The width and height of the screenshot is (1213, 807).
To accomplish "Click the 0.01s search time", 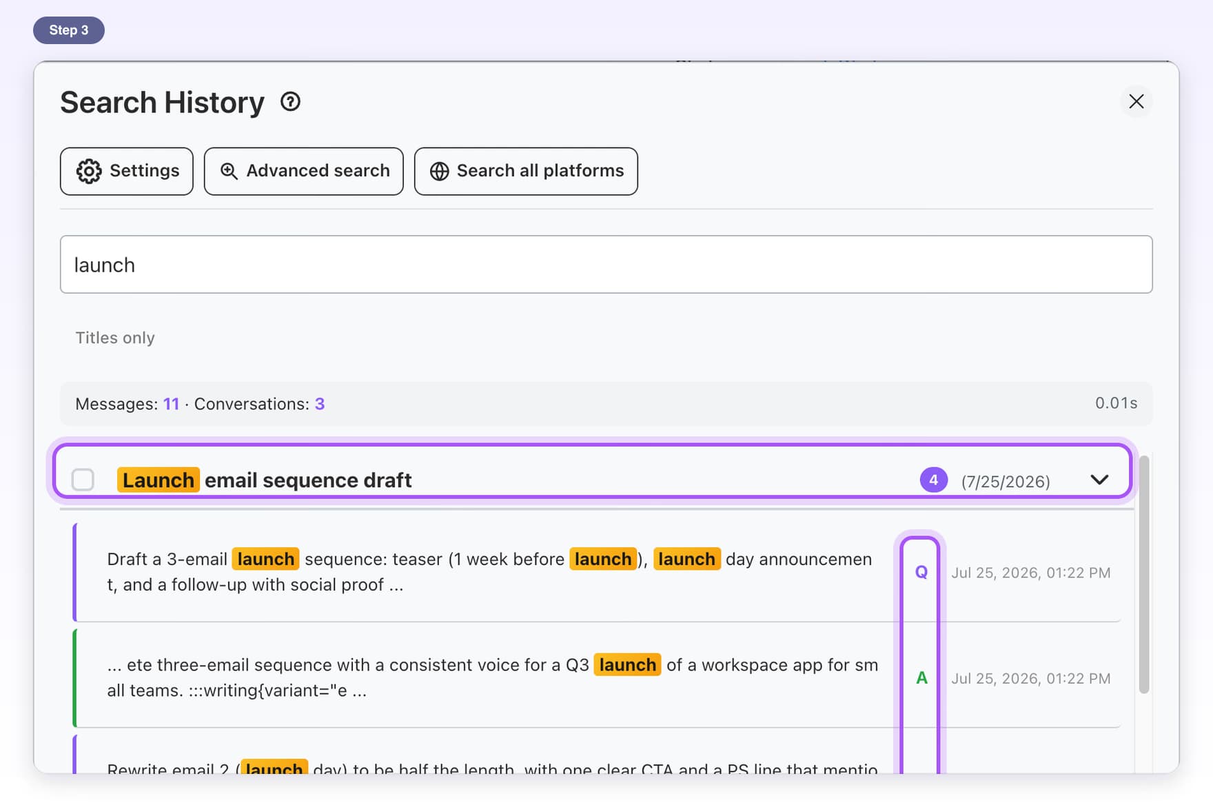I will point(1116,403).
